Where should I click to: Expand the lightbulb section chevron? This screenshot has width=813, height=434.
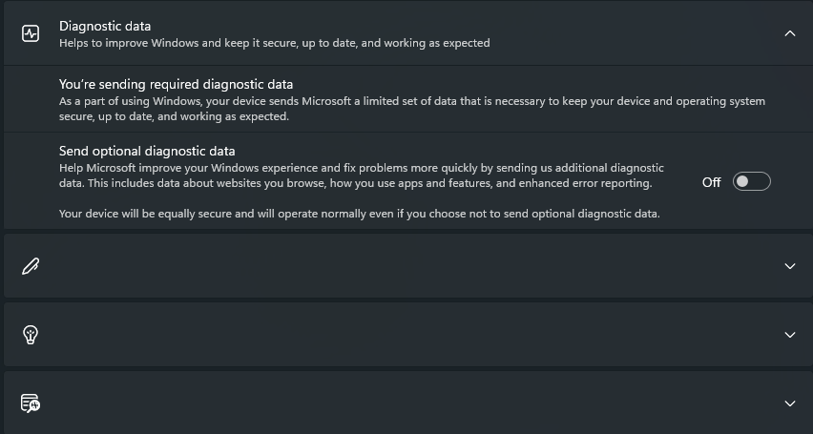[x=790, y=335]
